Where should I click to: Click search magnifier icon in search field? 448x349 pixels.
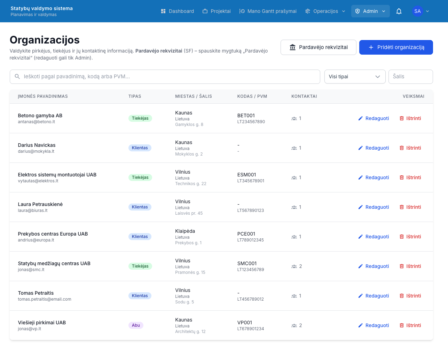tap(17, 77)
